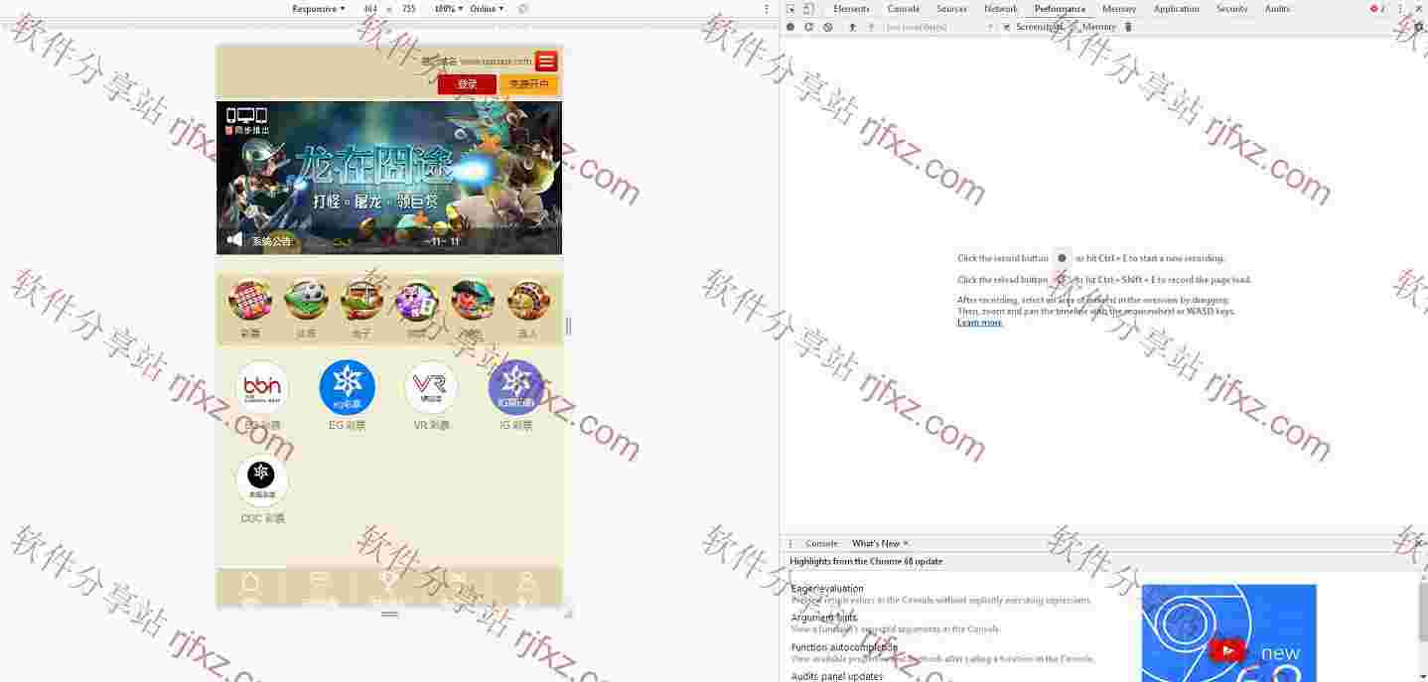Viewport: 1428px width, 682px height.
Task: Click the viewport bottom resize handle
Action: coord(389,614)
